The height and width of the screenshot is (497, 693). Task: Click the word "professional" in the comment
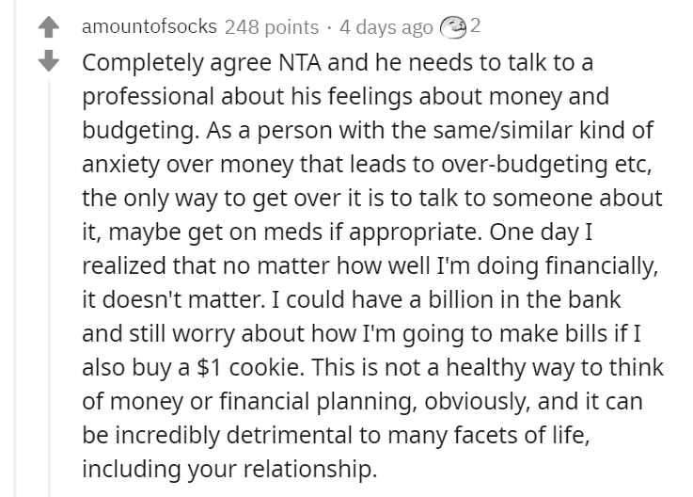[x=148, y=97]
